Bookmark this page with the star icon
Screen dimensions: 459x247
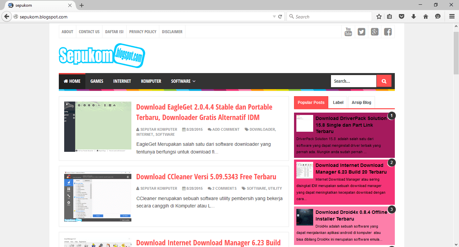(379, 16)
